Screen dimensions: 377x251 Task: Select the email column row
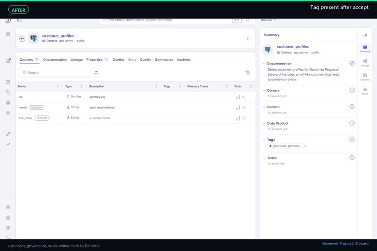pyautogui.click(x=136, y=108)
